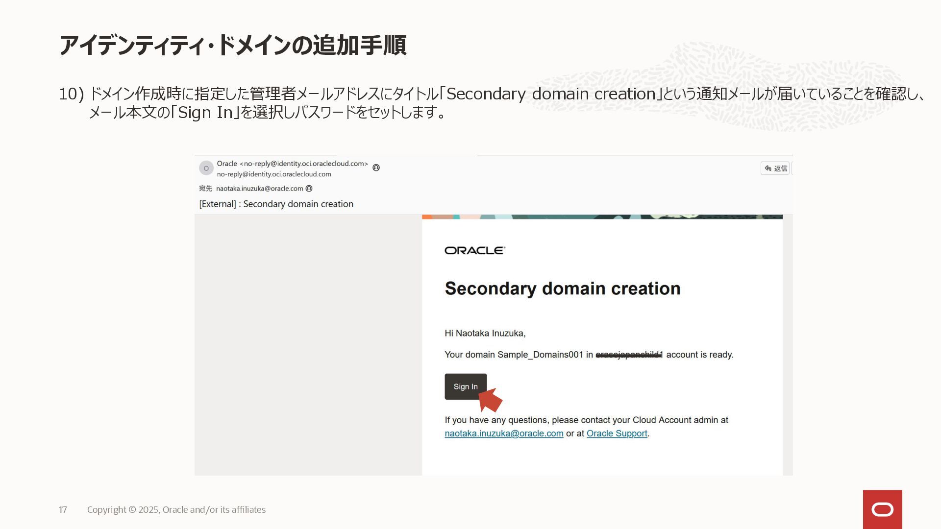Click the contact icon beside recipient address
The width and height of the screenshot is (941, 529).
tap(309, 189)
